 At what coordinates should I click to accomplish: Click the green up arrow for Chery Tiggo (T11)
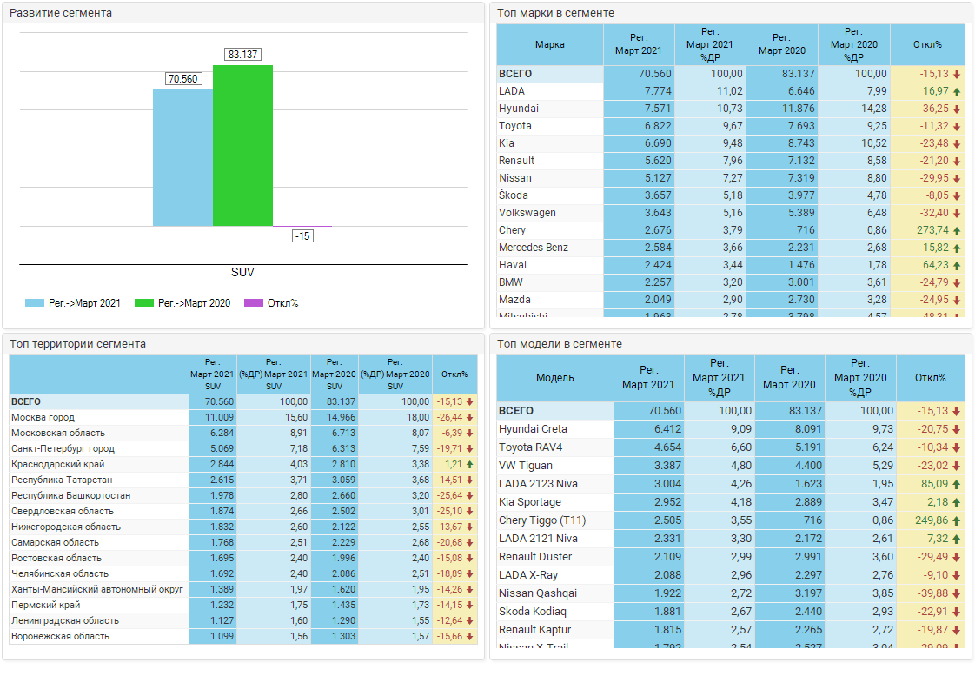[x=957, y=520]
